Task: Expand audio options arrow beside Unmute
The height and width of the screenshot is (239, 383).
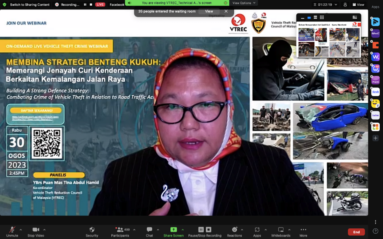Action: [x=21, y=230]
